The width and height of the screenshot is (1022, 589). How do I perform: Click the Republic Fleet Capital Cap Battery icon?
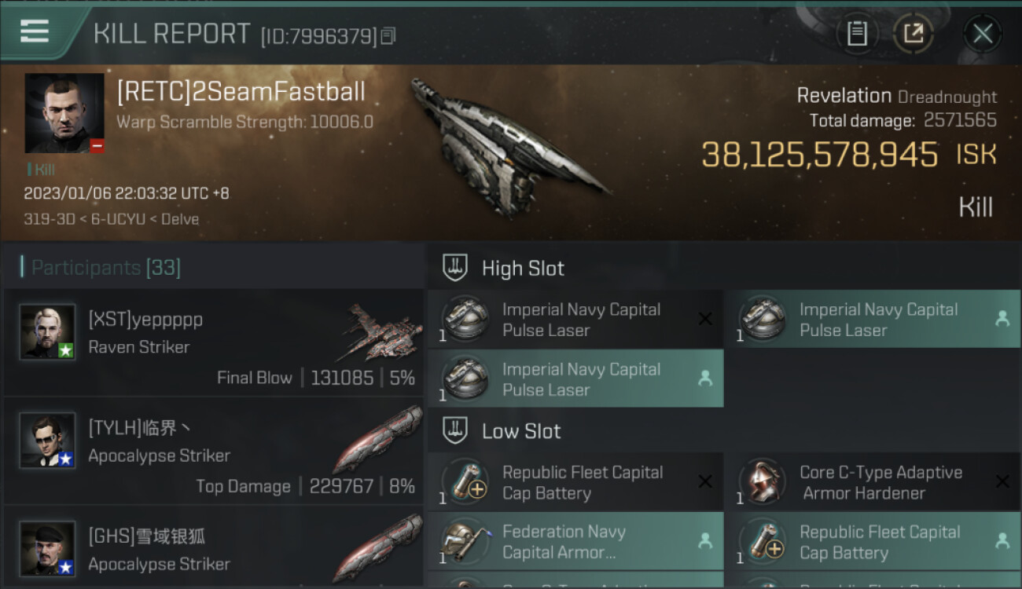(x=466, y=482)
